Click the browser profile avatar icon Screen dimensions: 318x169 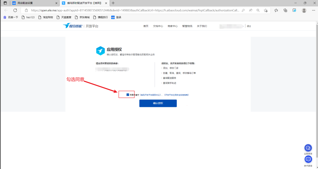point(304,10)
